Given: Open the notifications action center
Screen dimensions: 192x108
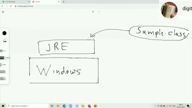Looking at the screenshot, I should (x=188, y=106).
